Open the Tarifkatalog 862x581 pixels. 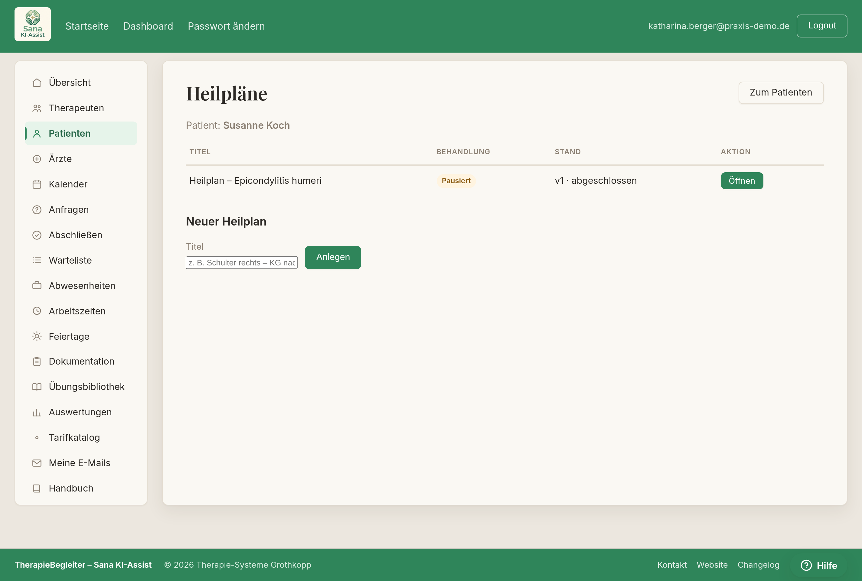click(81, 438)
